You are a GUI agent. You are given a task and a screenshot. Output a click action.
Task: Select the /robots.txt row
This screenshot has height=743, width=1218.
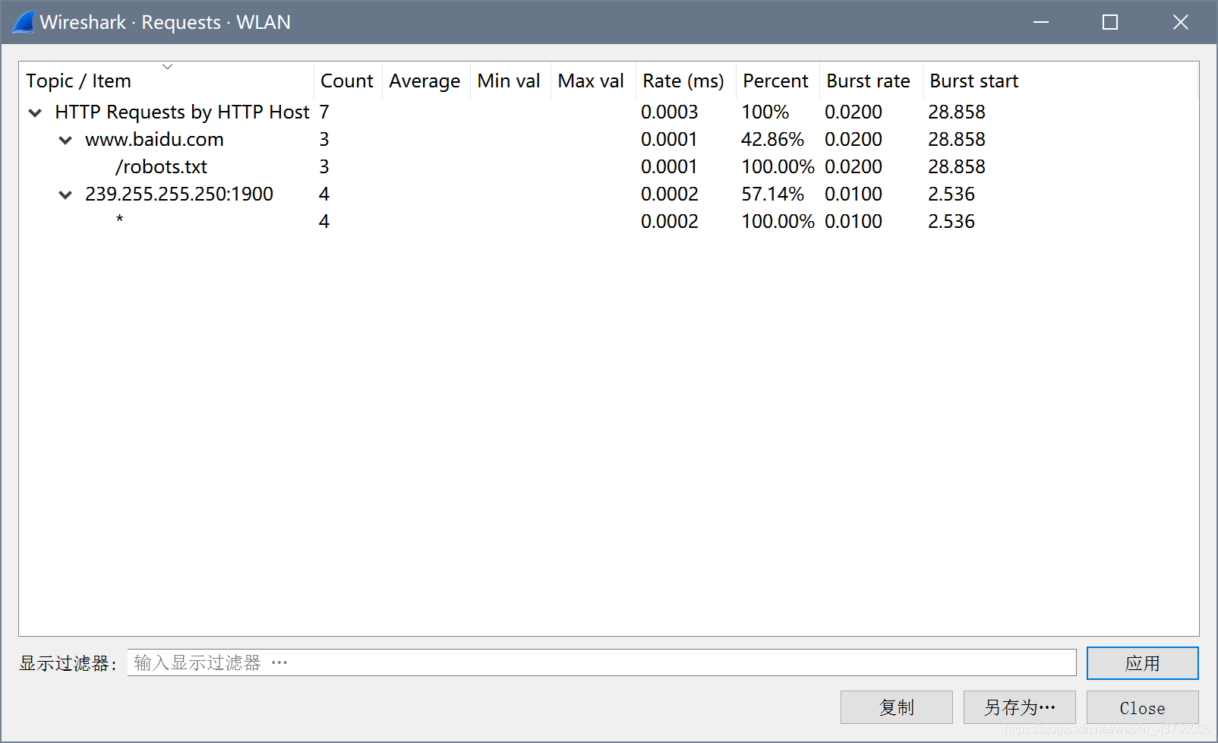tap(609, 167)
